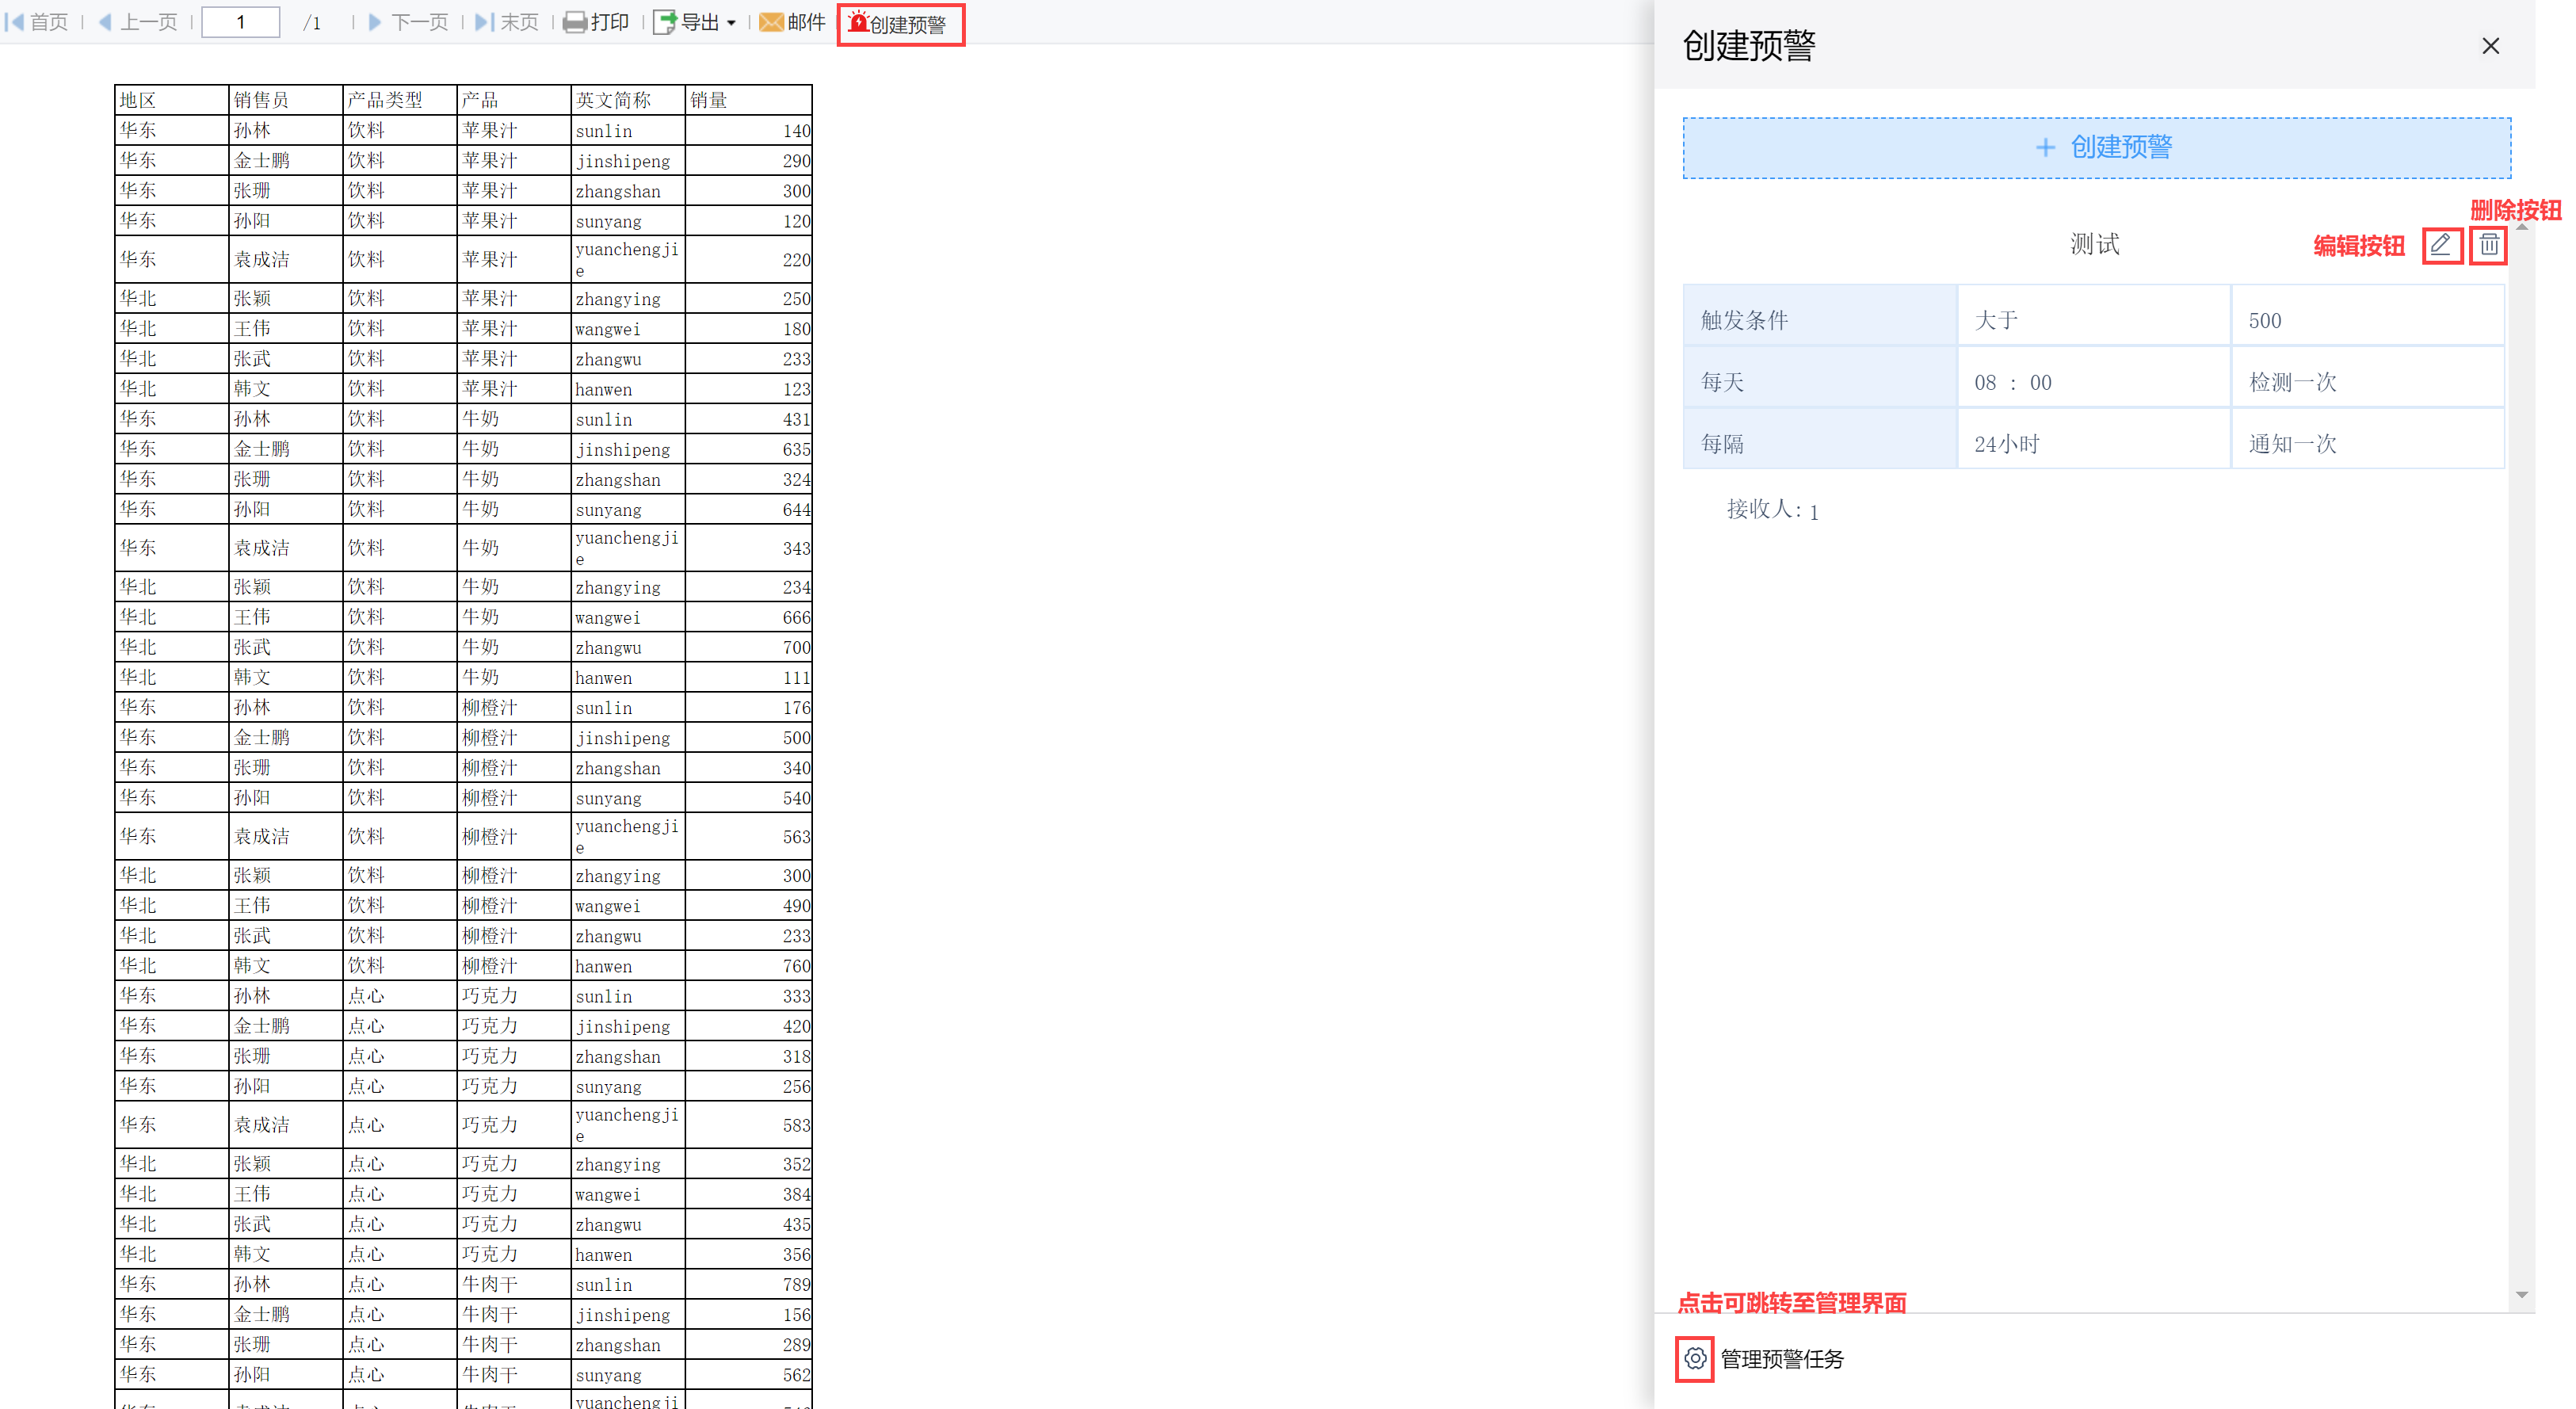Click the gear icon for managing alert tasks
Image resolution: width=2576 pixels, height=1409 pixels.
(1694, 1359)
